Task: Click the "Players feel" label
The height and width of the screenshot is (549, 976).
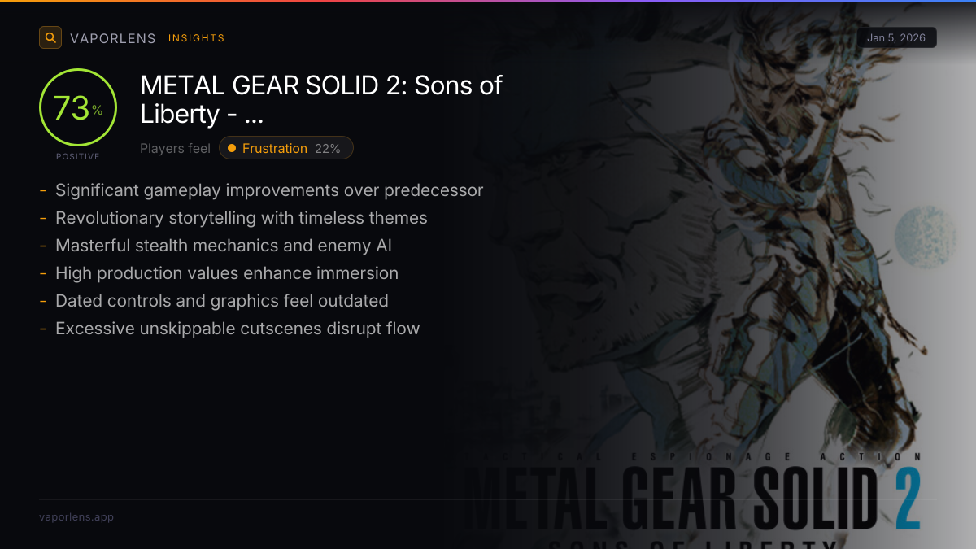Action: [175, 148]
